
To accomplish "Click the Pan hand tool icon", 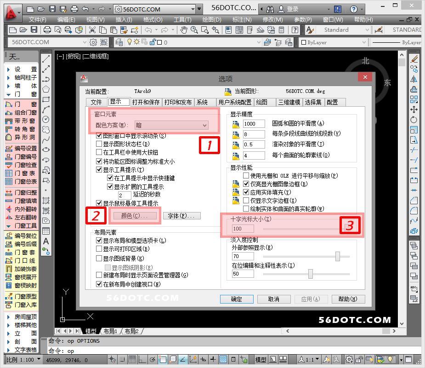I will 184,29.
